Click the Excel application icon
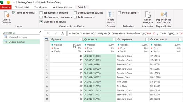This screenshot has width=183, height=102. coord(2,2)
